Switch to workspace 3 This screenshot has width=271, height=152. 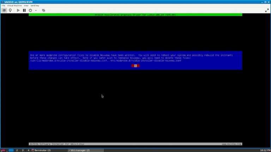pos(23,150)
